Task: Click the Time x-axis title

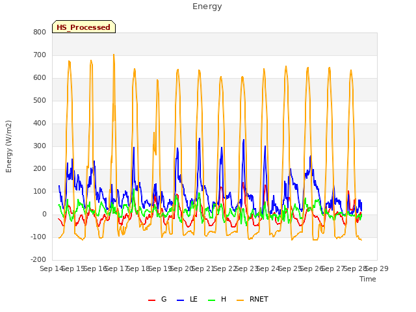Action: (368, 279)
